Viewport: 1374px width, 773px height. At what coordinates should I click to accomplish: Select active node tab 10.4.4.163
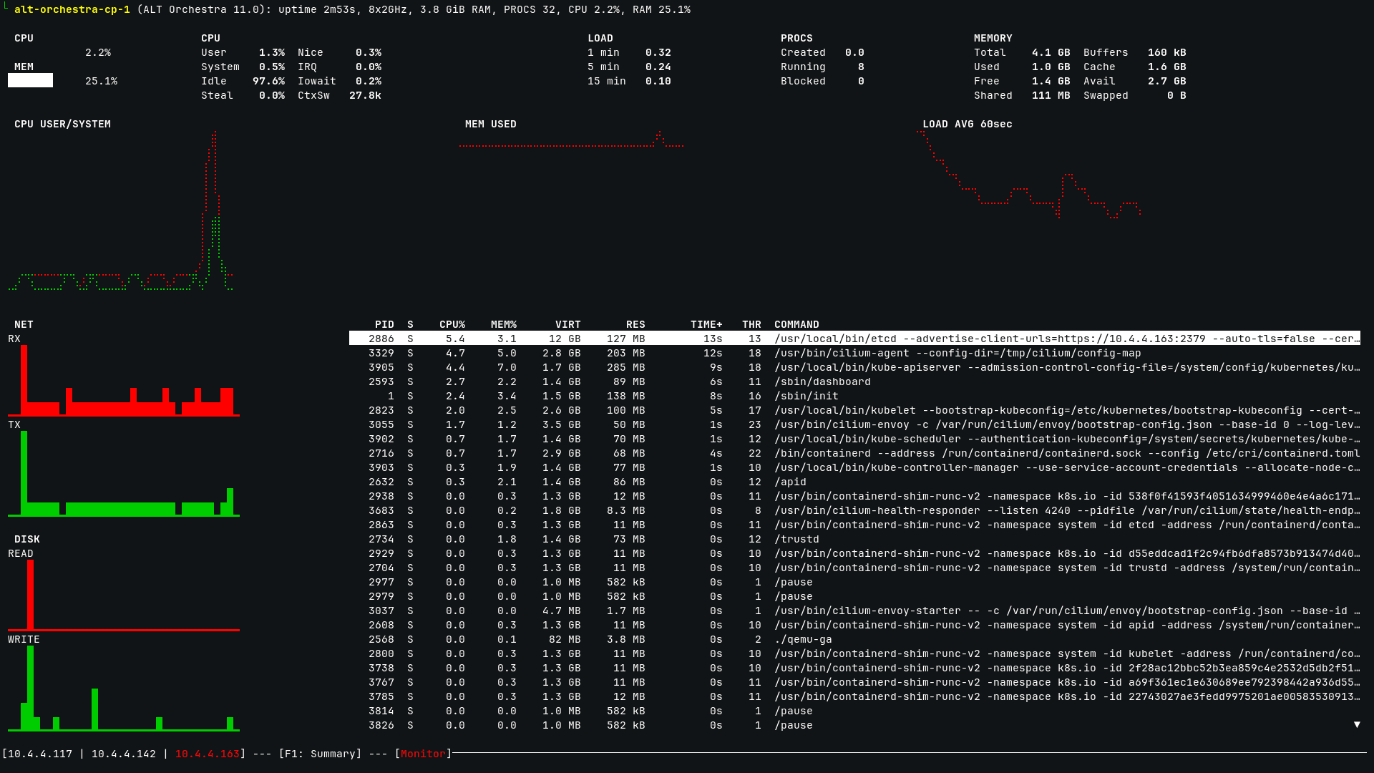208,754
